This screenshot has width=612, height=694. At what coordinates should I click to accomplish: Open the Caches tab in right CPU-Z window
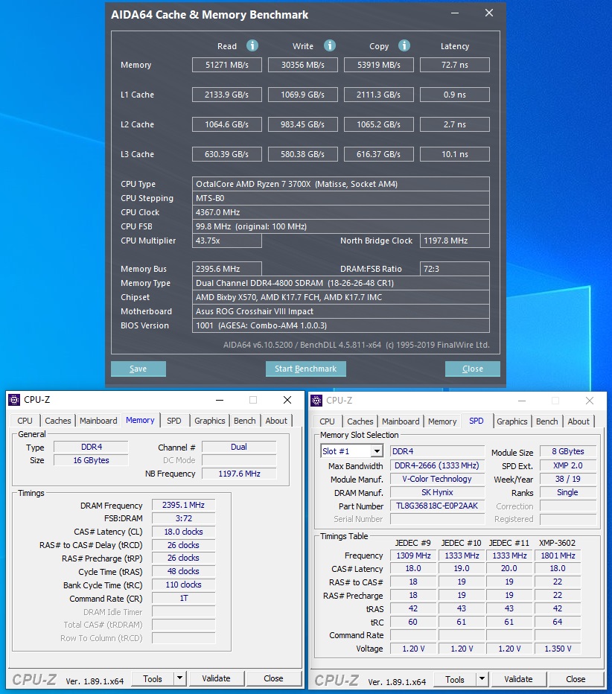[x=360, y=421]
